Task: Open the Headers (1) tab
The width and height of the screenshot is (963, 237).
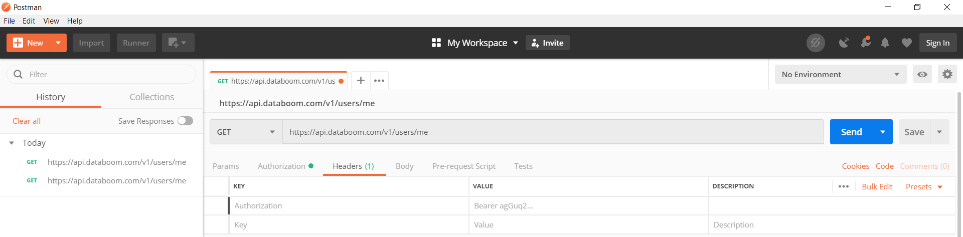Action: (x=354, y=166)
